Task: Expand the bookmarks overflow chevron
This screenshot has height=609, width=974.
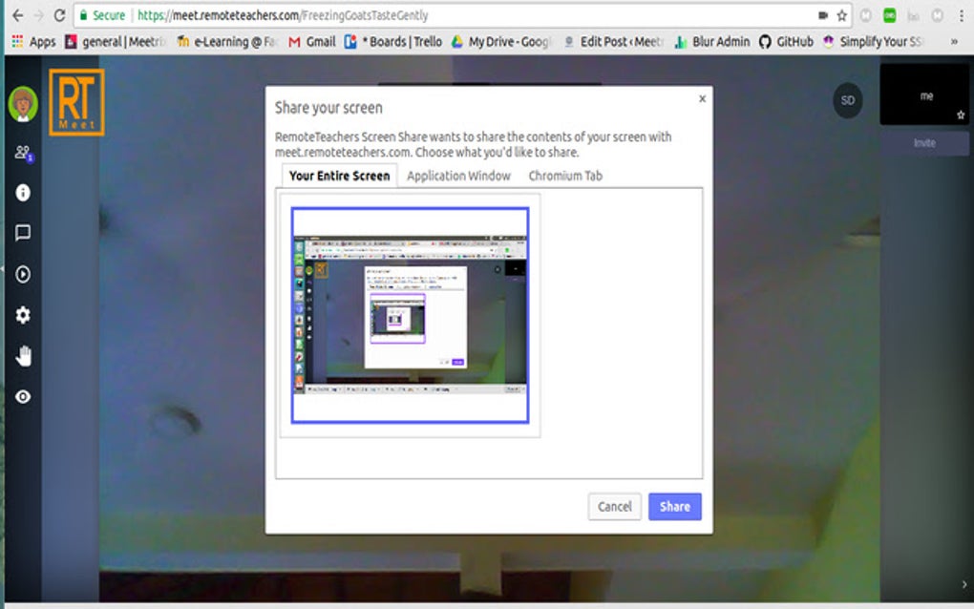Action: click(952, 41)
